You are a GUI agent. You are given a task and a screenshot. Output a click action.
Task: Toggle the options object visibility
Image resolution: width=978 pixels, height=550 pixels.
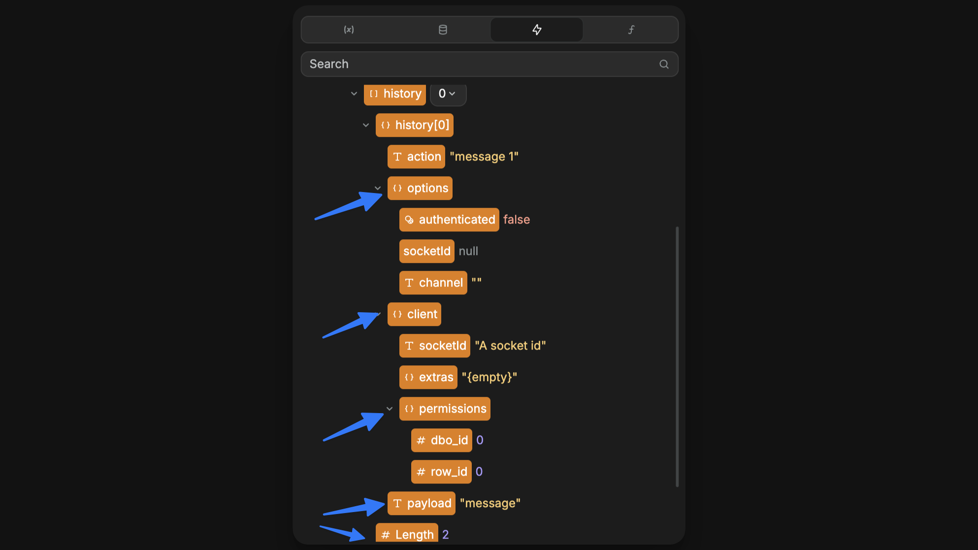coord(377,188)
